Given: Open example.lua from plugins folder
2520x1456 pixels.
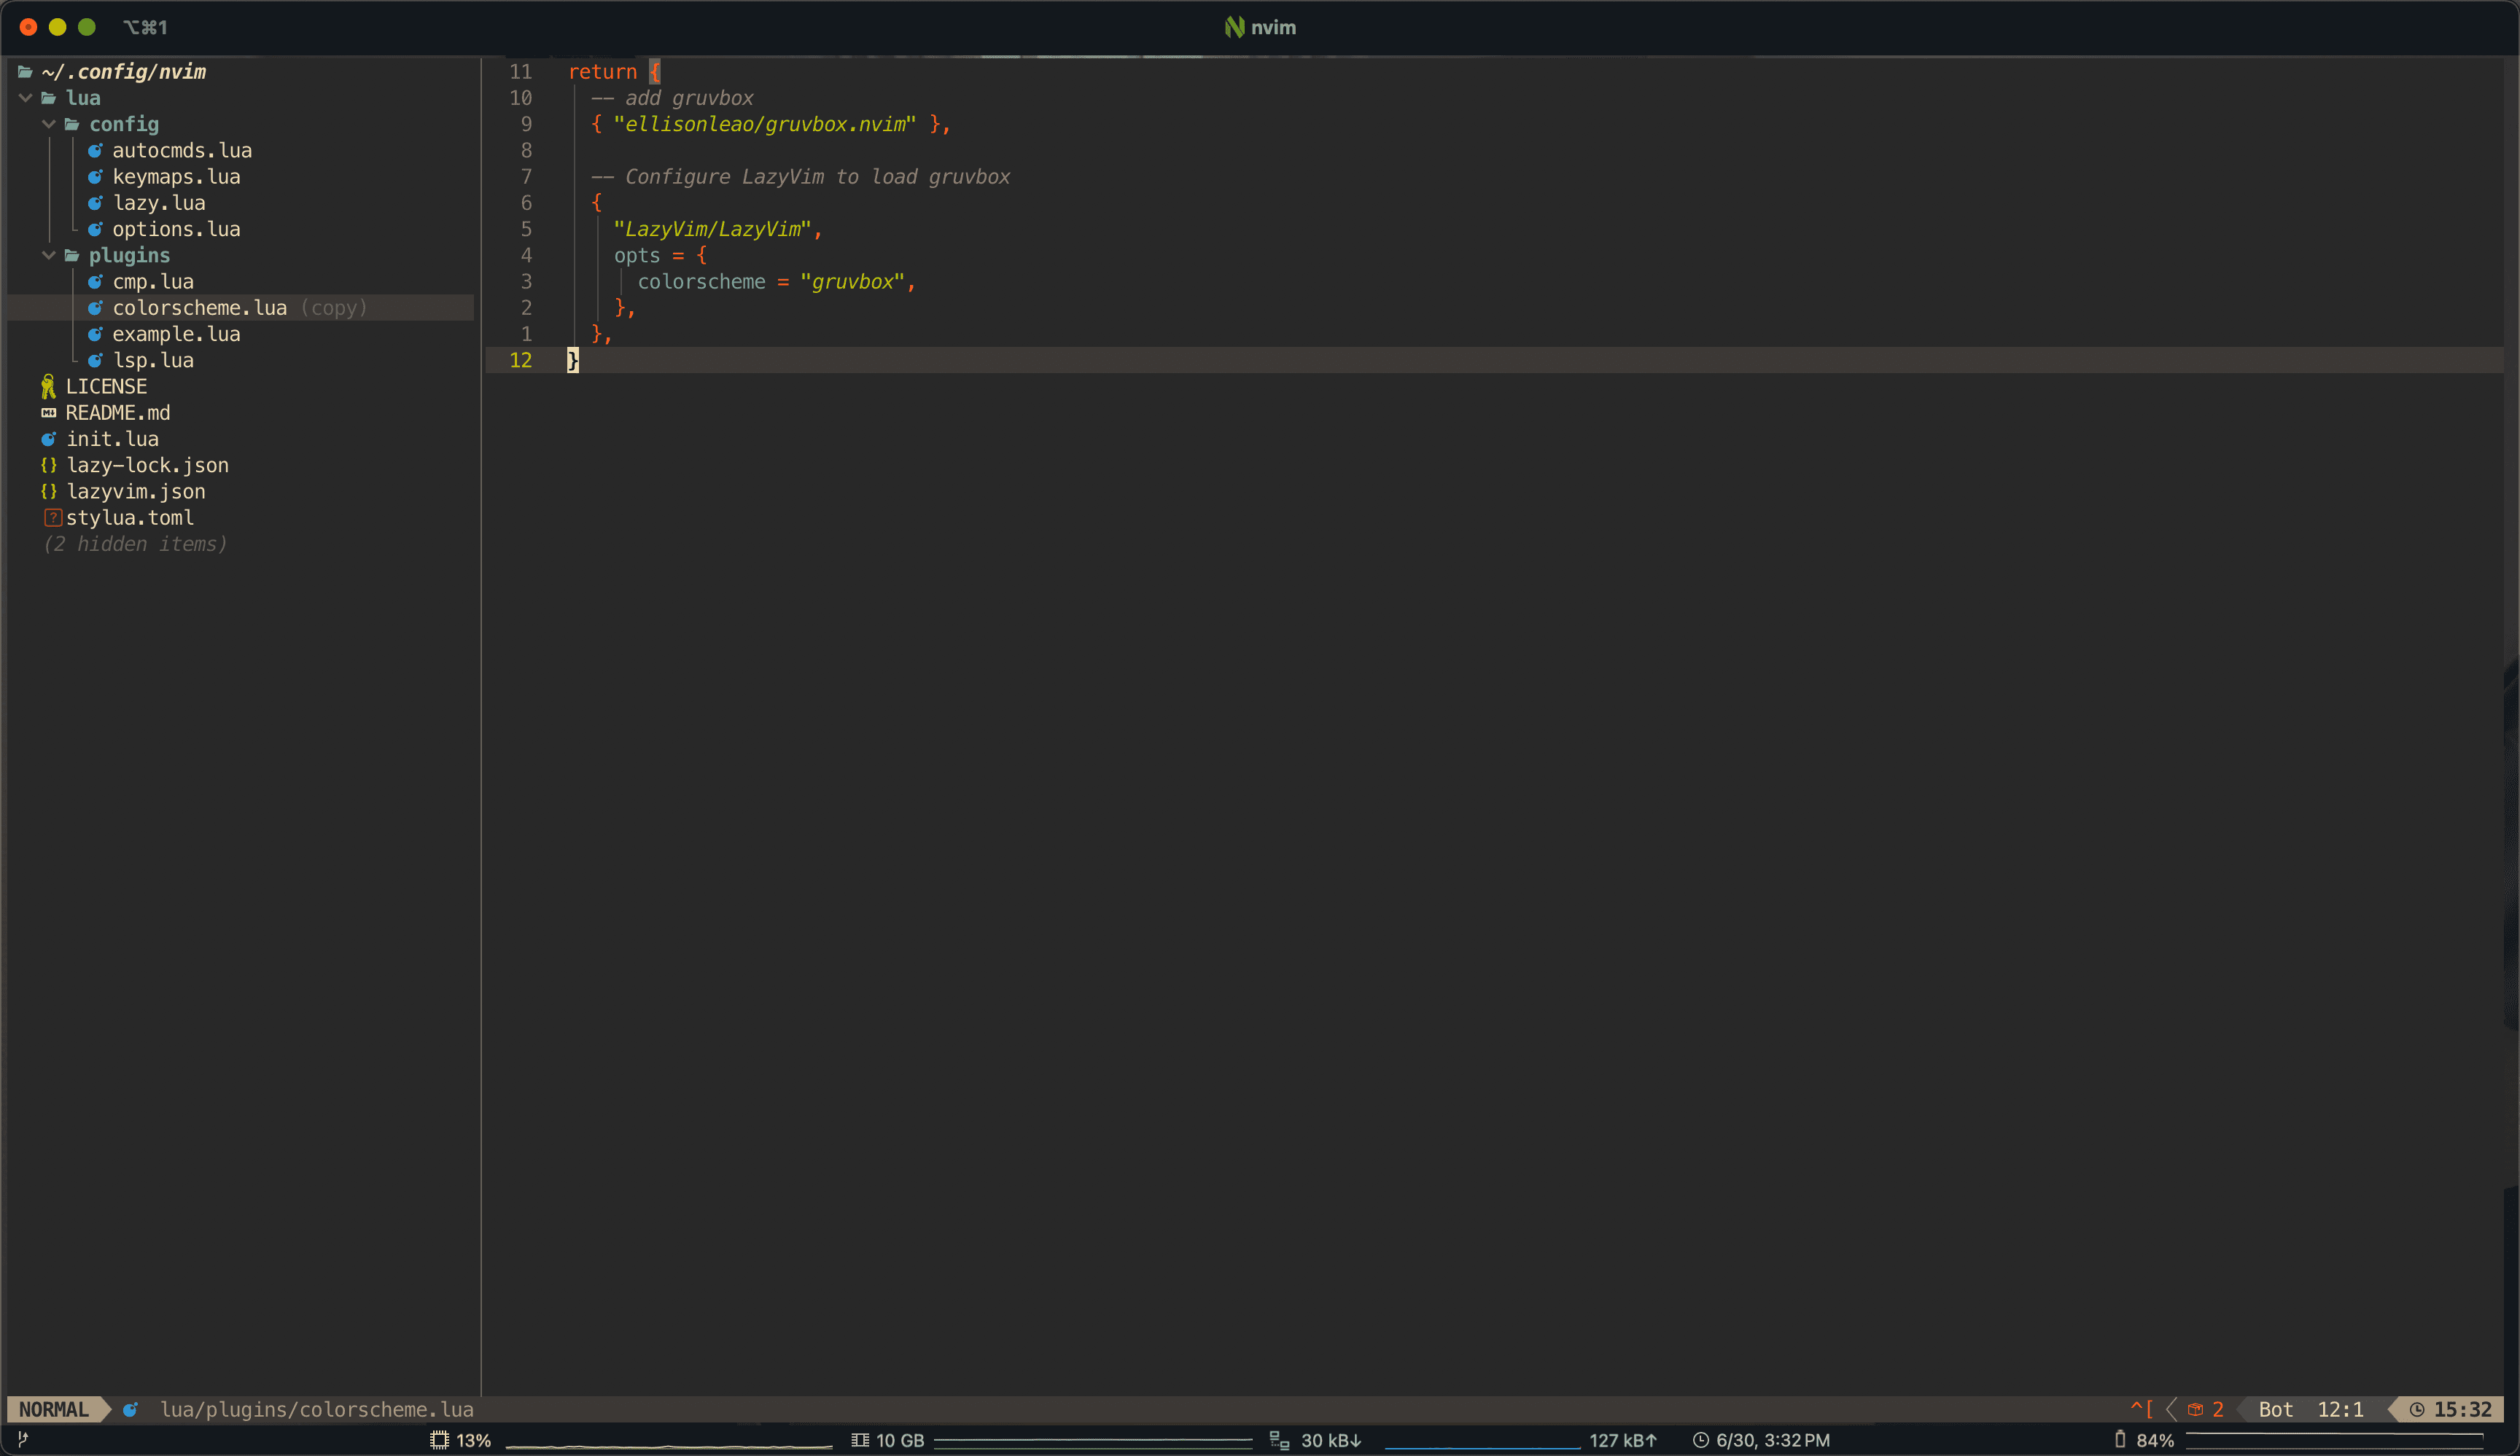Looking at the screenshot, I should pos(176,334).
